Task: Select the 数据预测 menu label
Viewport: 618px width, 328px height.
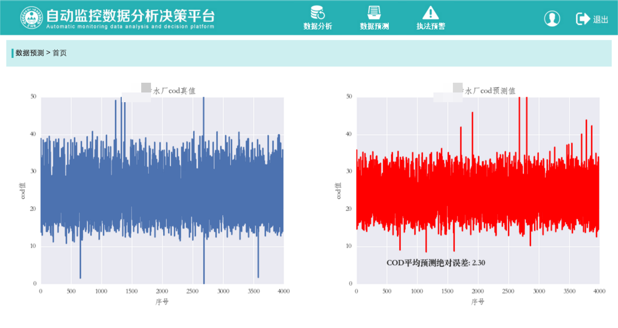Action: [374, 26]
